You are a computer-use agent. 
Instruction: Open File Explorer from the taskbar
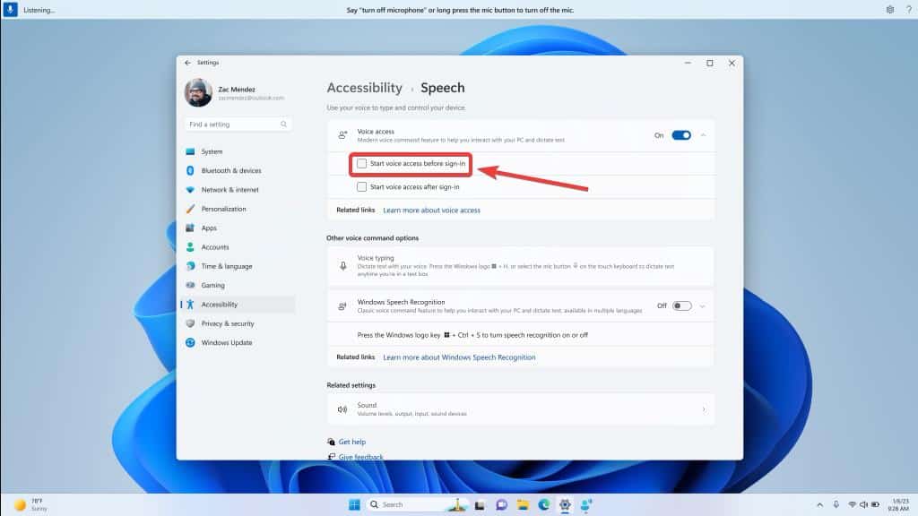click(x=523, y=505)
